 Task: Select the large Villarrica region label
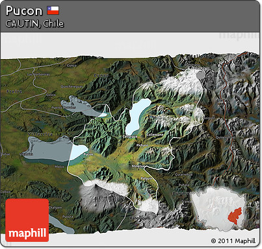point(40,134)
